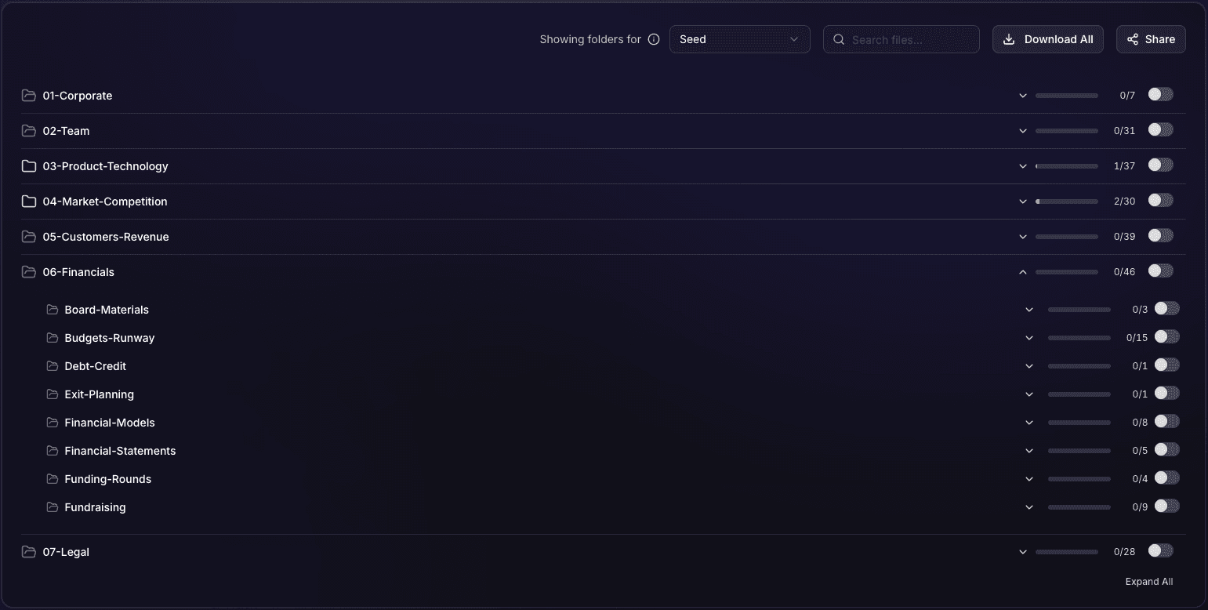The width and height of the screenshot is (1208, 610).
Task: Click the 07-Legal folder icon
Action: 29,552
